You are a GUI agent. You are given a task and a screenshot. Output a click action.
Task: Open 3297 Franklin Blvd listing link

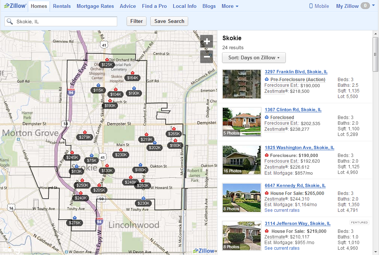coord(296,72)
